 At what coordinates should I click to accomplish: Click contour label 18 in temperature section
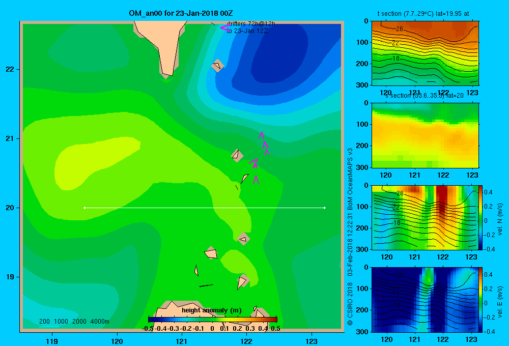click(x=396, y=59)
